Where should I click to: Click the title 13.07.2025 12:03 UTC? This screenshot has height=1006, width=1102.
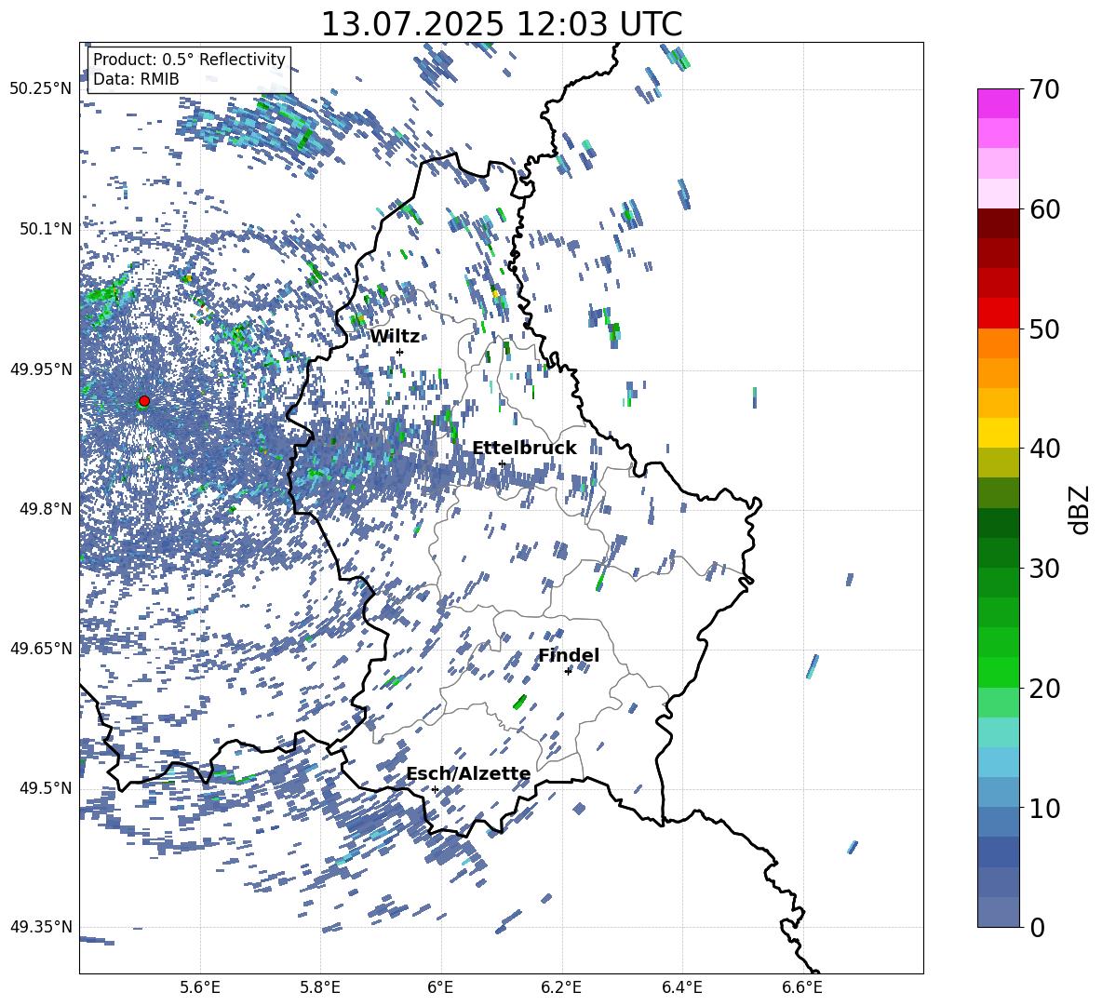[x=502, y=24]
